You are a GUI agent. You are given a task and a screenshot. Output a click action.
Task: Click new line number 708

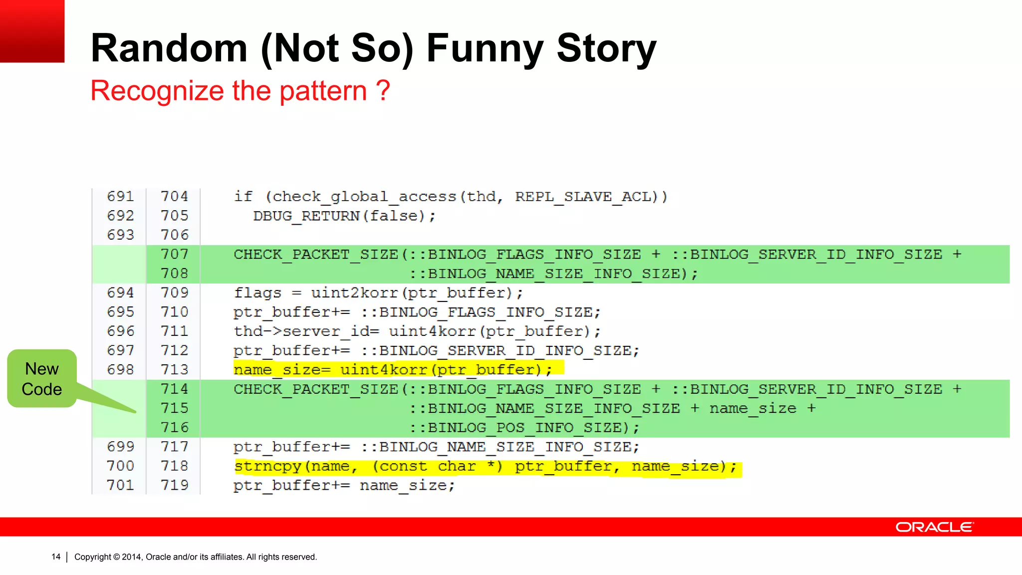coord(175,274)
